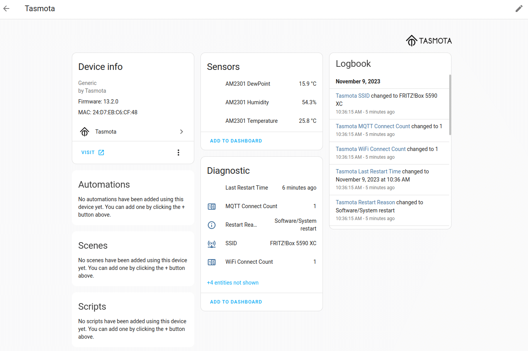Click the WiFi Connect Count counter icon

212,262
